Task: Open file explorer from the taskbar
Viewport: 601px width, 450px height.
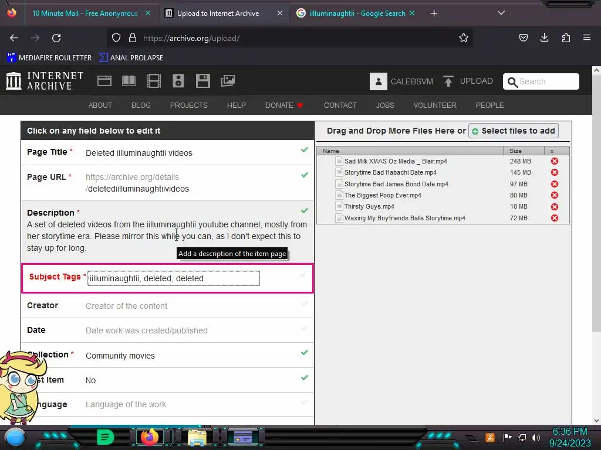Action: pos(197,437)
